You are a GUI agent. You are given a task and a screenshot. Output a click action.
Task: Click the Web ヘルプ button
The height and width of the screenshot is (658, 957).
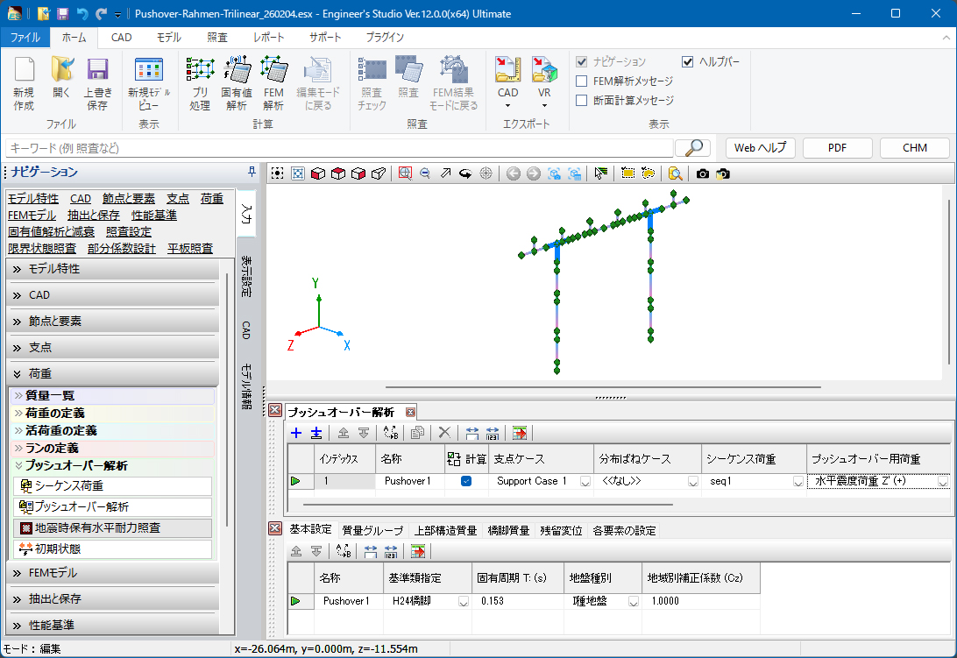click(x=760, y=148)
